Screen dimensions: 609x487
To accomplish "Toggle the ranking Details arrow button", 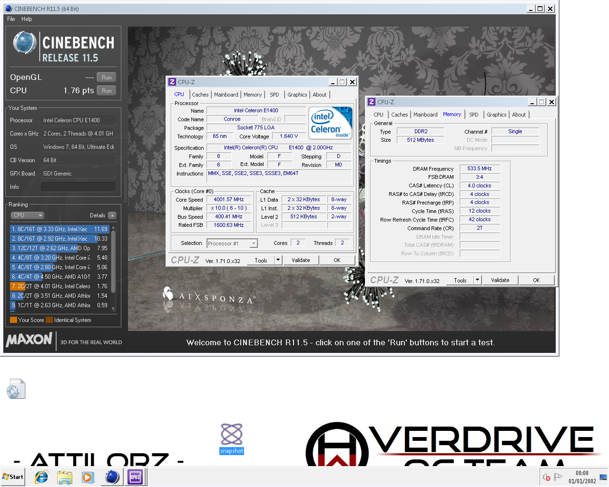I will 112,215.
